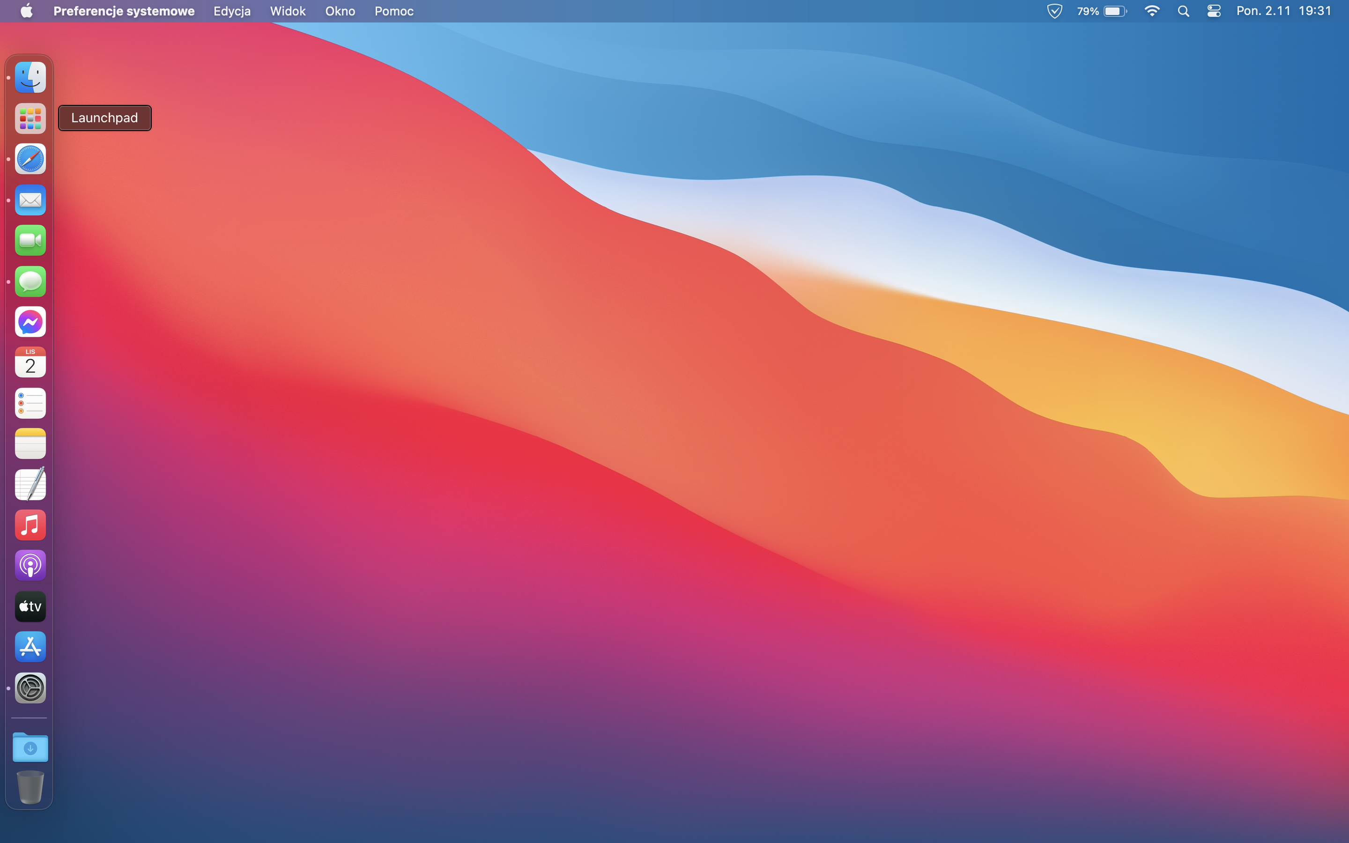This screenshot has width=1349, height=843.
Task: Open the Calendar icon showing LIS 2
Action: [x=30, y=362]
